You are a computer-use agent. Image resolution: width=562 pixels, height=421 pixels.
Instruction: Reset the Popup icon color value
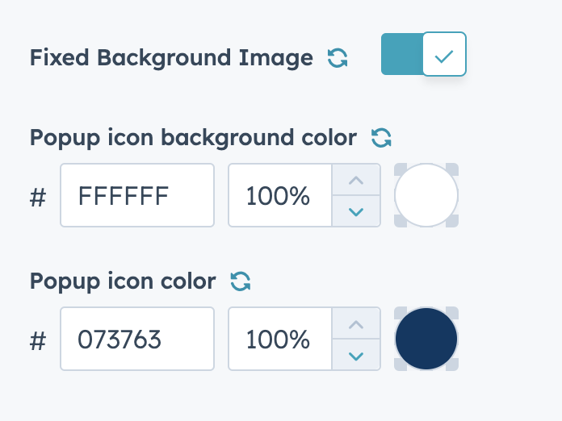pos(241,281)
